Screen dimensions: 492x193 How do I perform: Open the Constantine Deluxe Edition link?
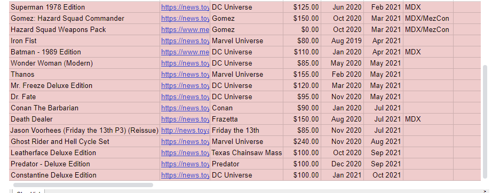(185, 175)
